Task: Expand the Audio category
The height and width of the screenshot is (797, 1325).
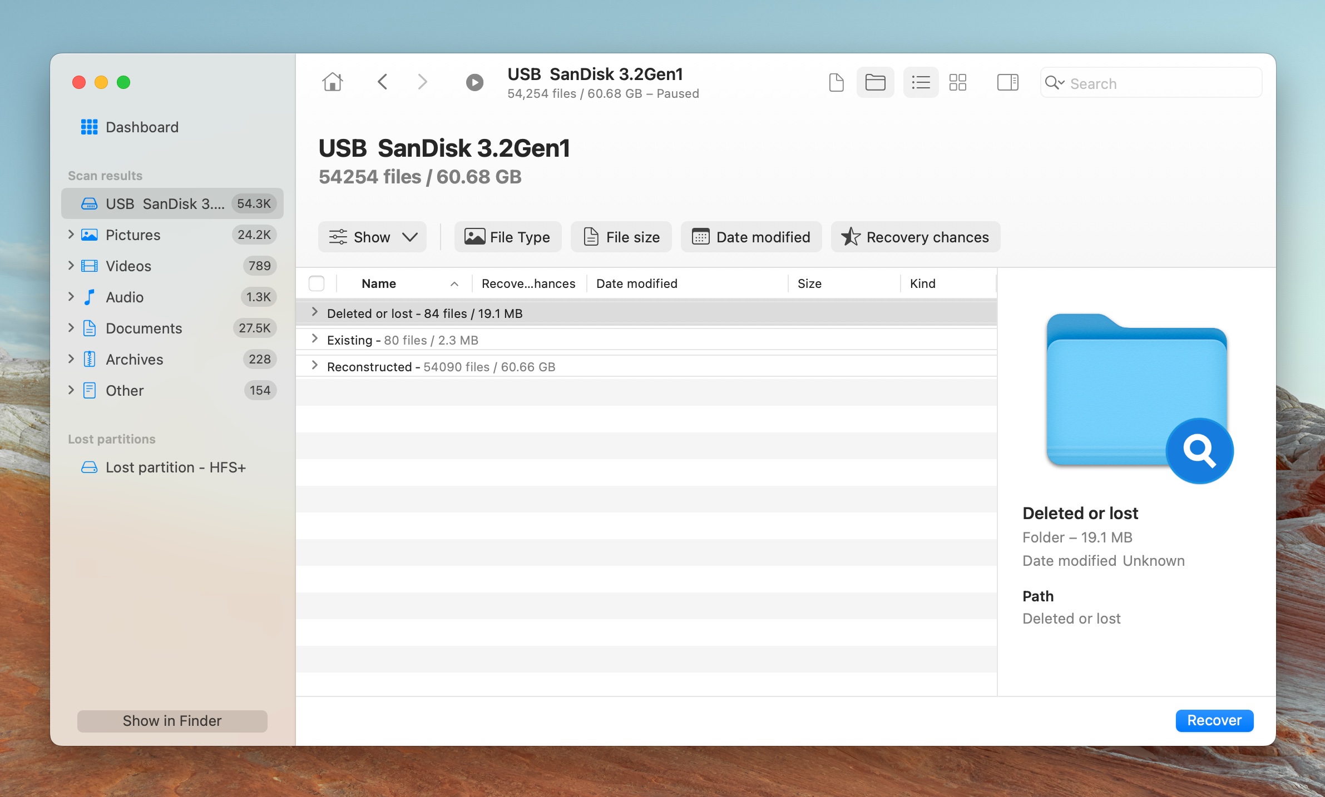Action: point(71,297)
